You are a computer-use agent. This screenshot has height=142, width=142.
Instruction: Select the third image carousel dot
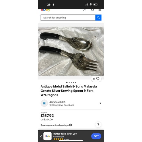tap(71, 82)
